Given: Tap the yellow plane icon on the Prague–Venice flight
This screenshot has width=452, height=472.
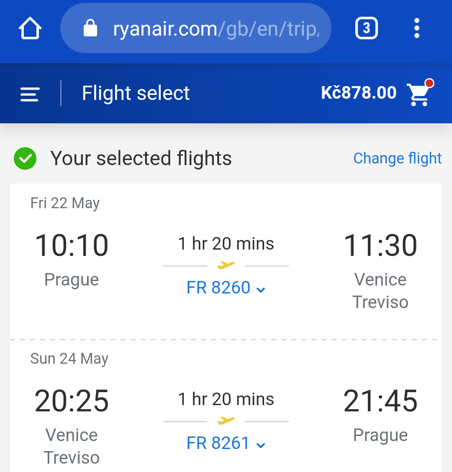Looking at the screenshot, I should 226,265.
